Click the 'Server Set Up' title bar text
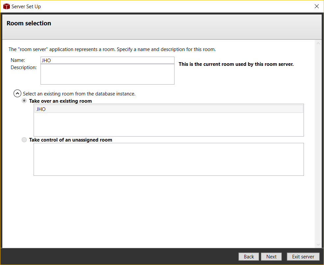This screenshot has width=324, height=265. [26, 7]
